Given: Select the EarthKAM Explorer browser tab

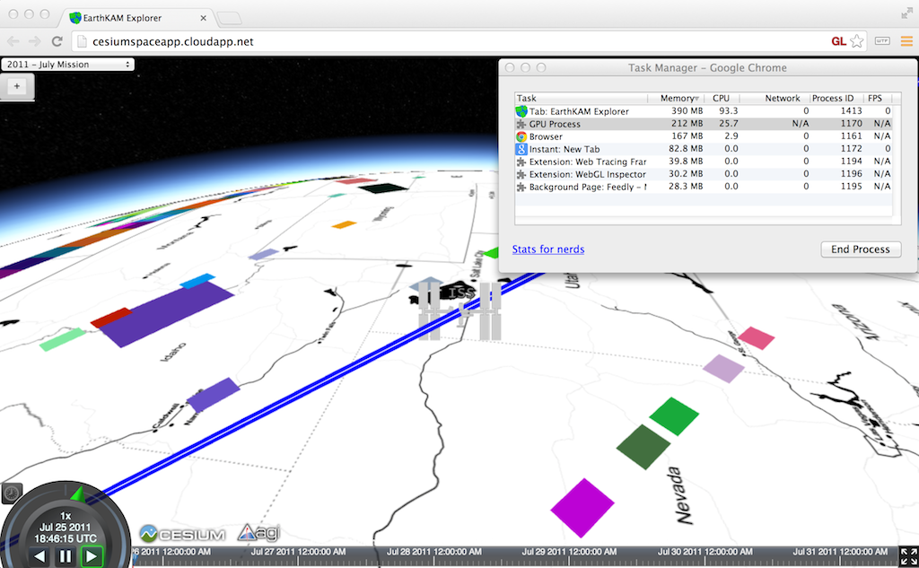Looking at the screenshot, I should 136,18.
